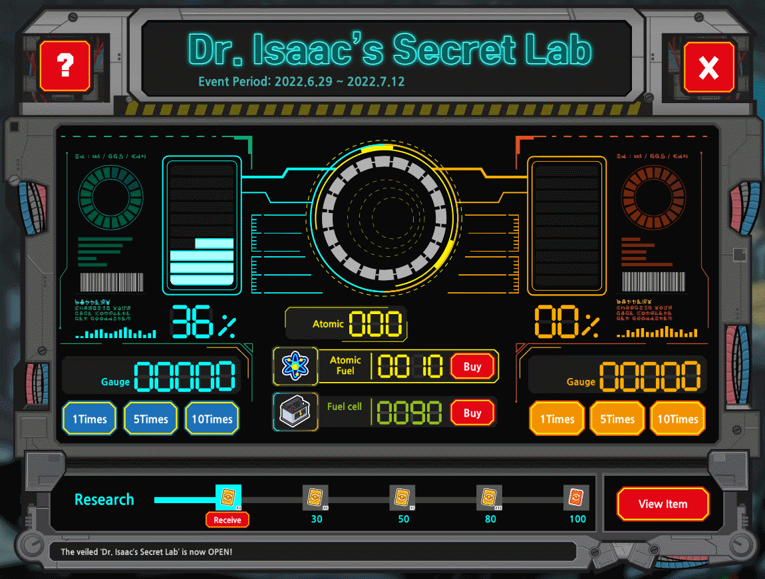
Task: Select the Research reward card at 30
Action: 315,497
